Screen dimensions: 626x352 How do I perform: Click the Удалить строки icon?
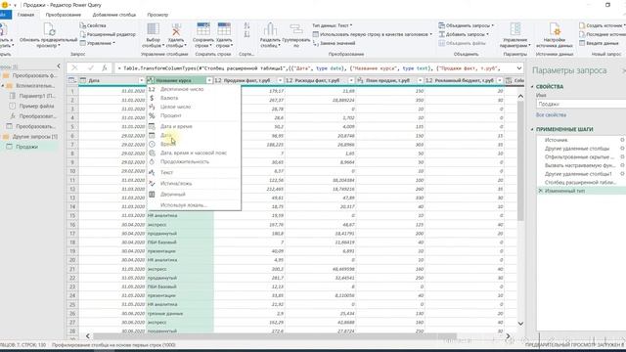tap(224, 29)
